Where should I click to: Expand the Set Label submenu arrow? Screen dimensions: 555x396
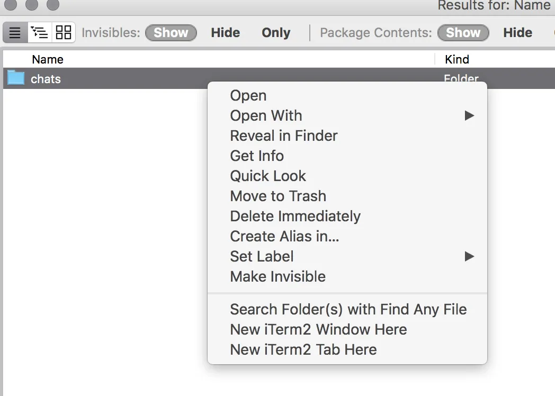click(x=469, y=256)
